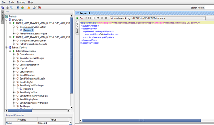Select Request 1 under SendEntitySetWithLogin
Image resolution: width=214 pixels, height=125 pixels.
pyautogui.click(x=28, y=89)
